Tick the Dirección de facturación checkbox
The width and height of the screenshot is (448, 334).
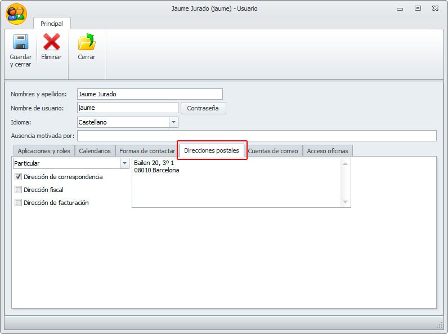pos(18,203)
